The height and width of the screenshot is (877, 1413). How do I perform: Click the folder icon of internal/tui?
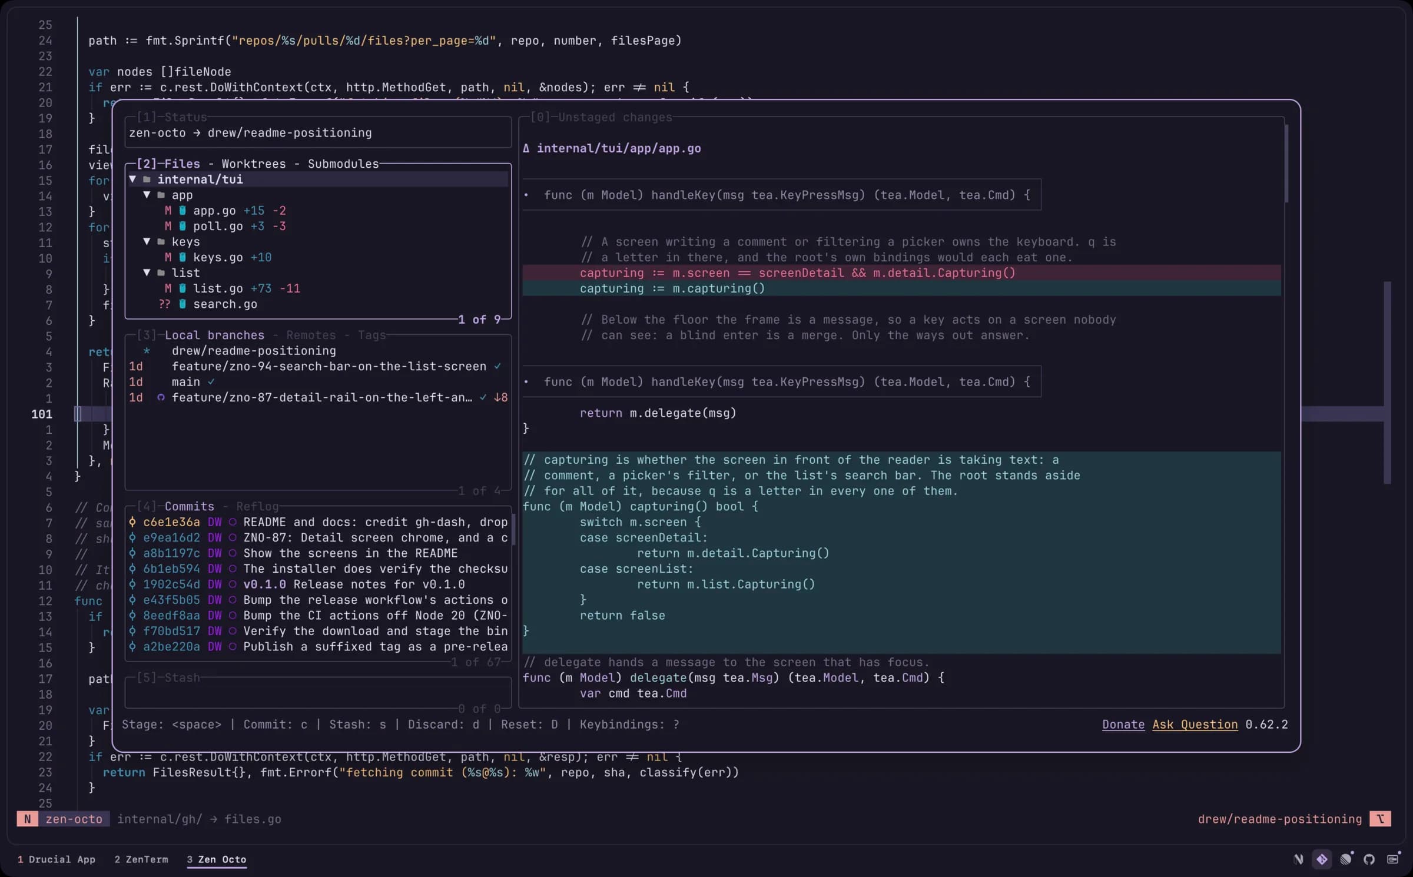click(x=147, y=180)
